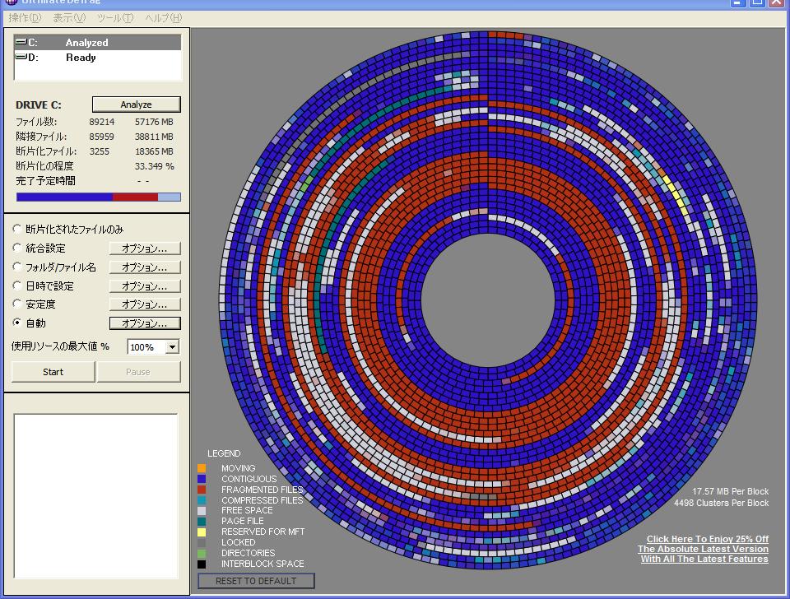
Task: Open the 操作(D) menu
Action: pos(25,18)
